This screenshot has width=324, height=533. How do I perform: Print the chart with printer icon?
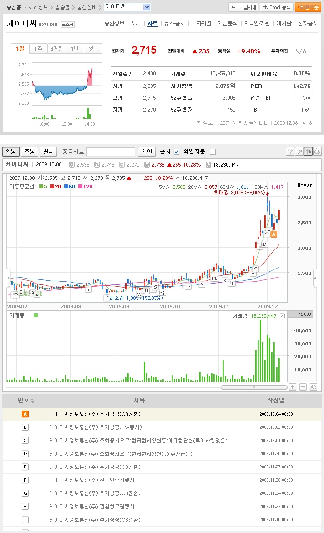[x=317, y=151]
